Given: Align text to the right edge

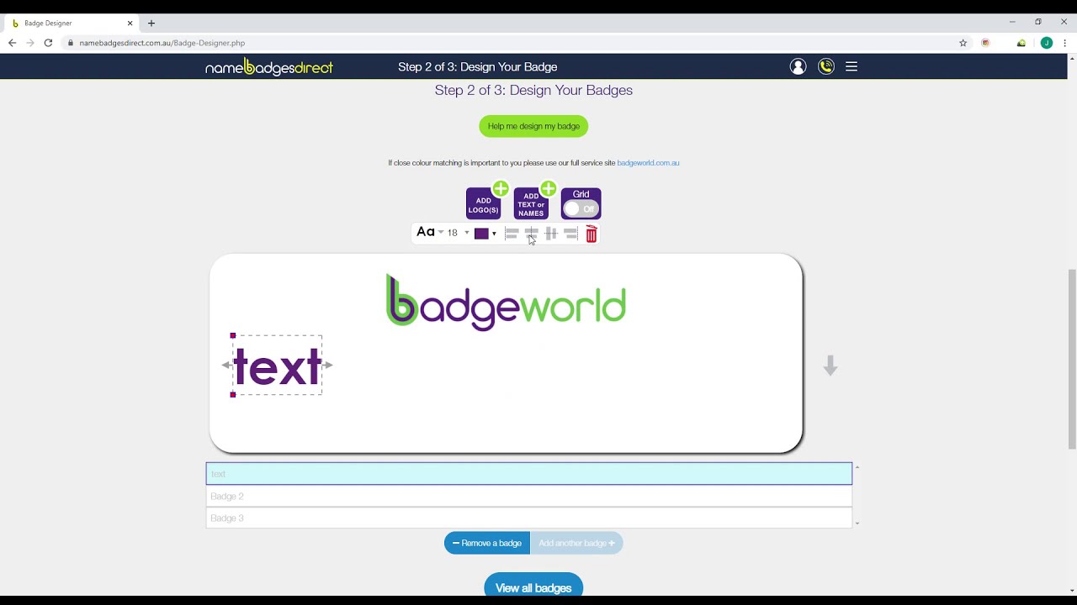Looking at the screenshot, I should (570, 234).
